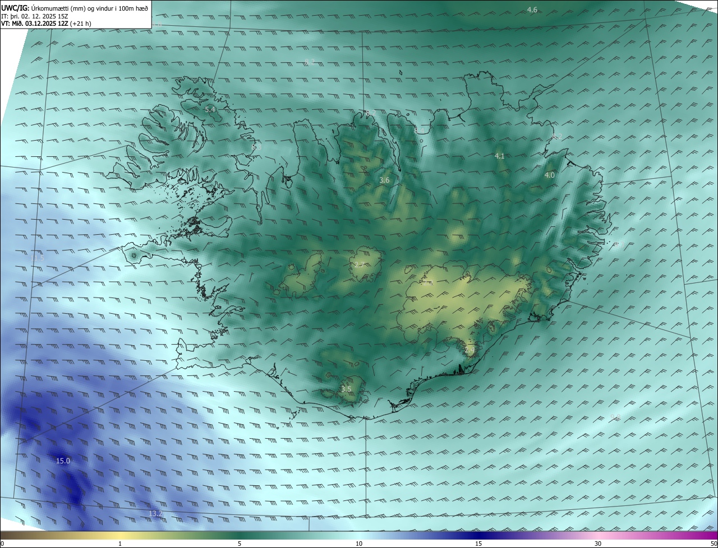The image size is (718, 548).
Task: Click the color scale tick labeled 50
Action: tap(714, 544)
